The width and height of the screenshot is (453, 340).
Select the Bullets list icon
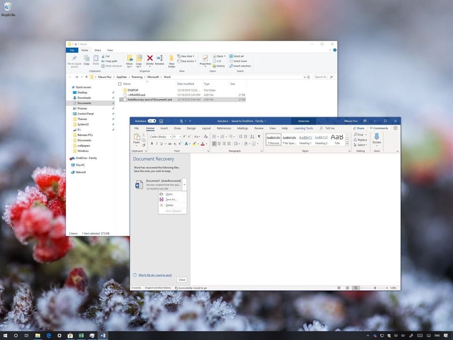point(215,137)
